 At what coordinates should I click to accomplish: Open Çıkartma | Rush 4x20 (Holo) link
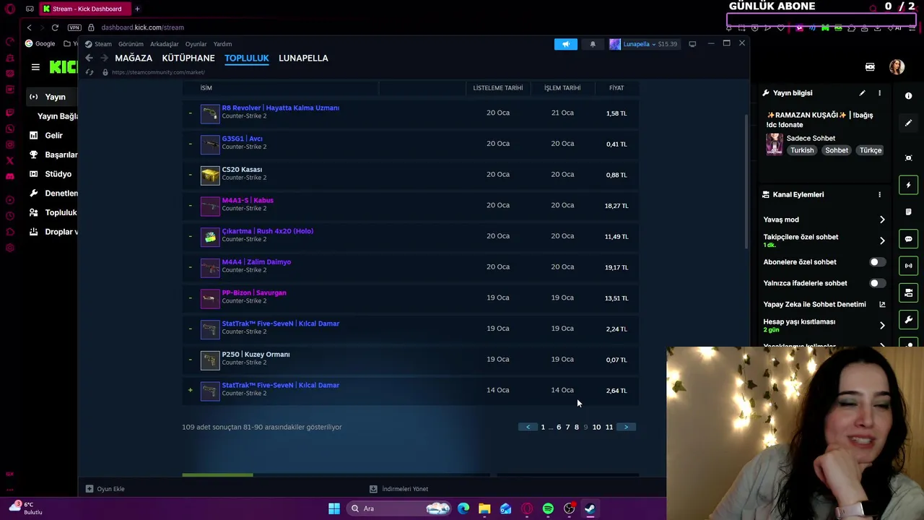pyautogui.click(x=267, y=231)
